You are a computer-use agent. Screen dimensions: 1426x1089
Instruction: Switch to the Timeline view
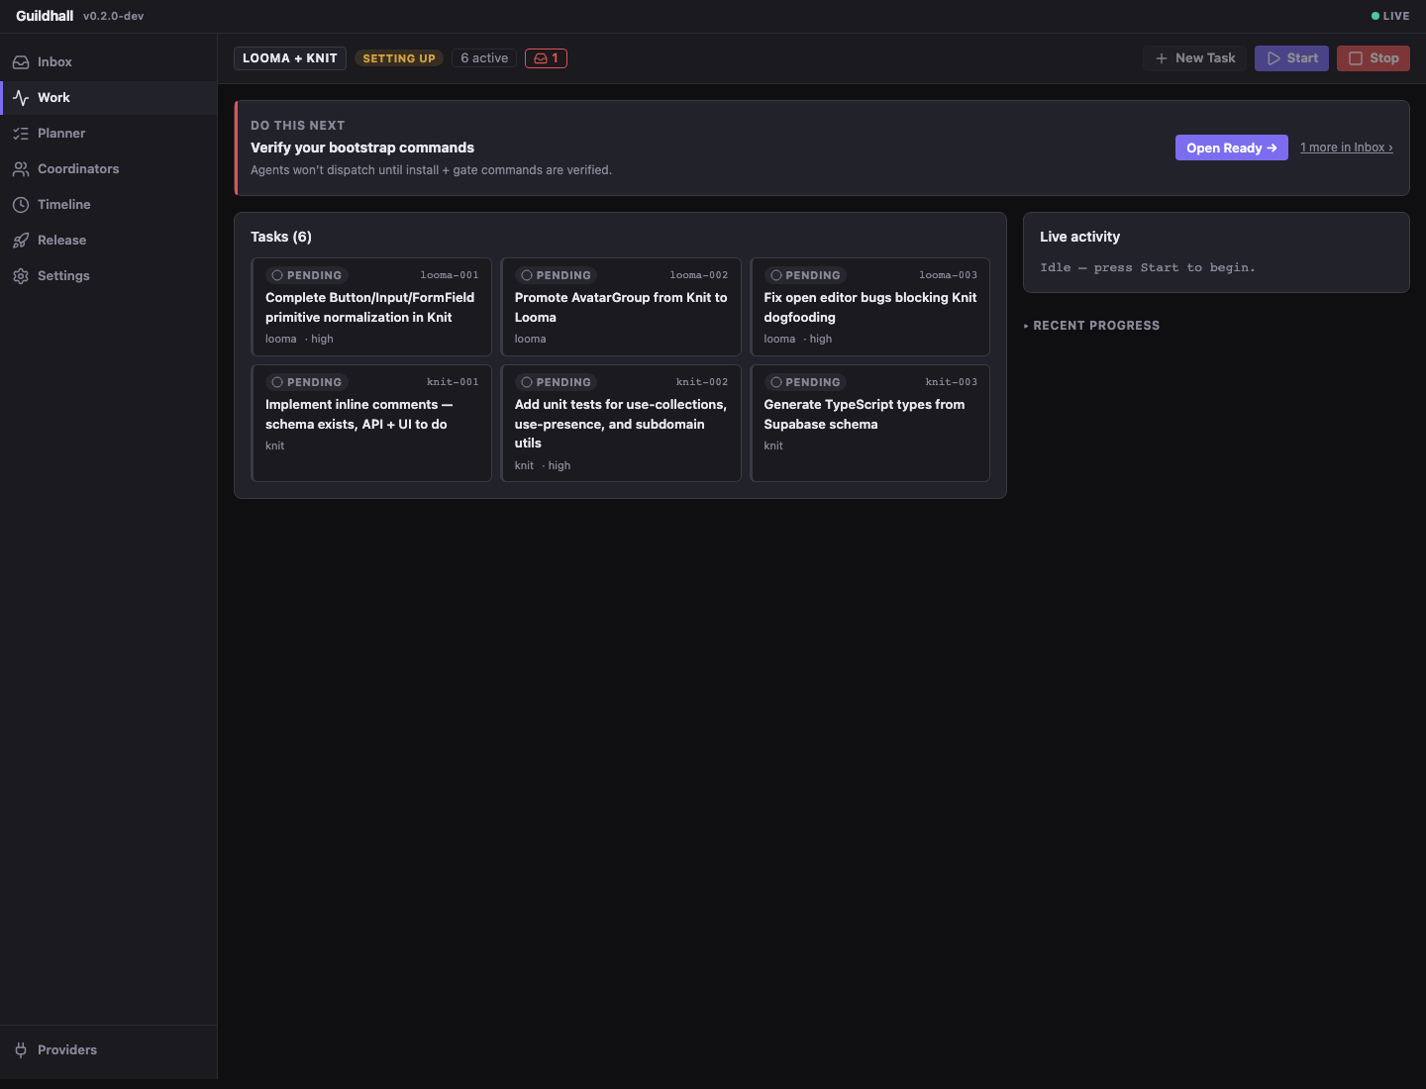pos(108,205)
